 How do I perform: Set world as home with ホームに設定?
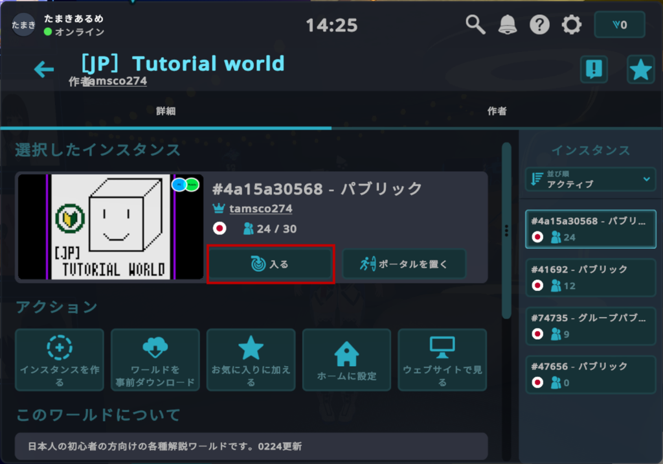point(346,360)
